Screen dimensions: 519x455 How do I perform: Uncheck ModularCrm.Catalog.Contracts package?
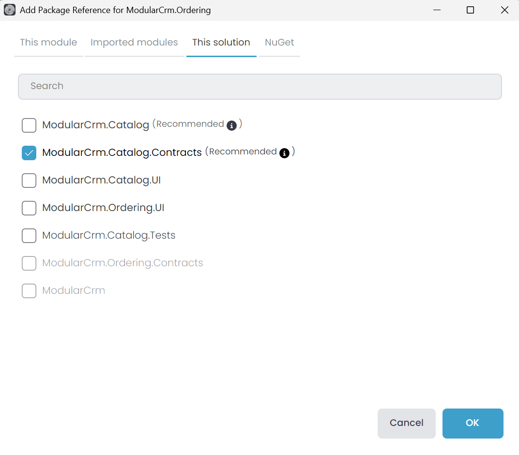[x=29, y=152]
